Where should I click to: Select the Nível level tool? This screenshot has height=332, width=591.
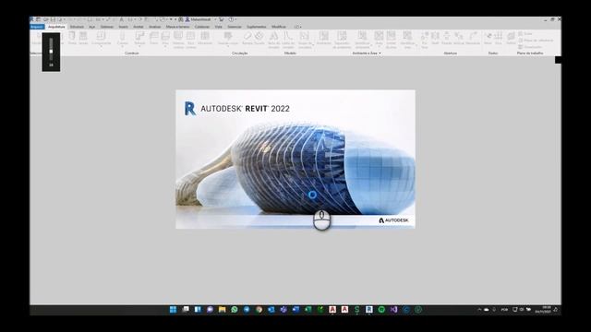[x=488, y=38]
